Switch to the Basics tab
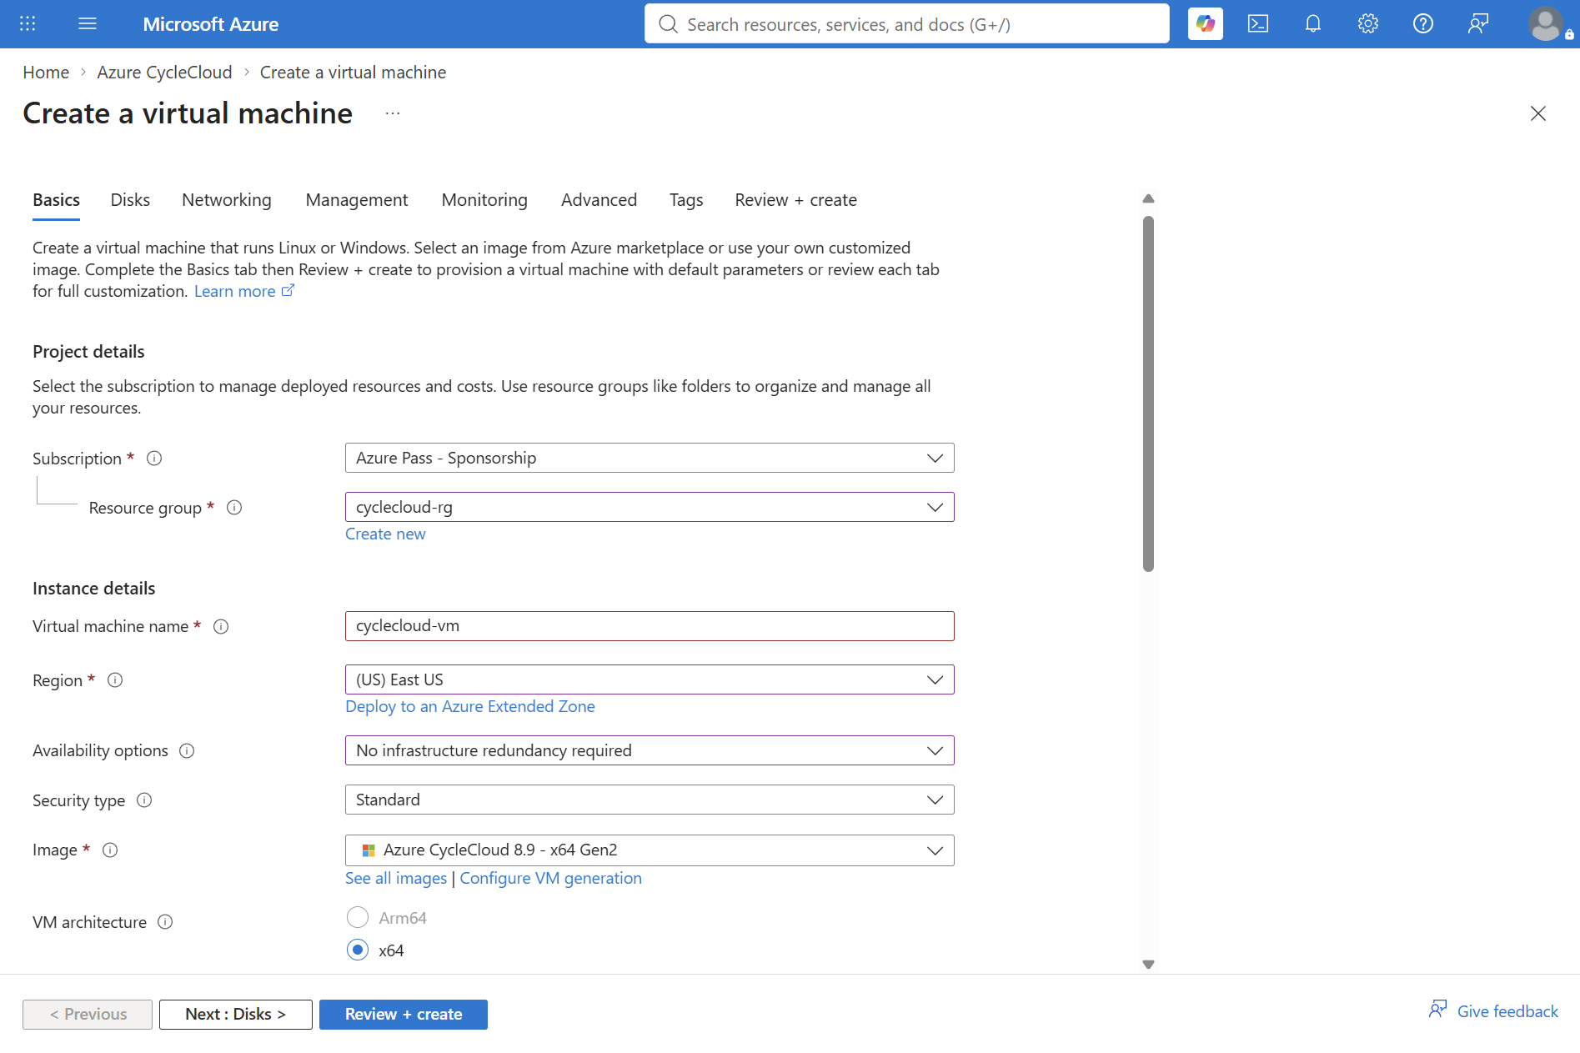Image resolution: width=1580 pixels, height=1053 pixels. pyautogui.click(x=56, y=200)
